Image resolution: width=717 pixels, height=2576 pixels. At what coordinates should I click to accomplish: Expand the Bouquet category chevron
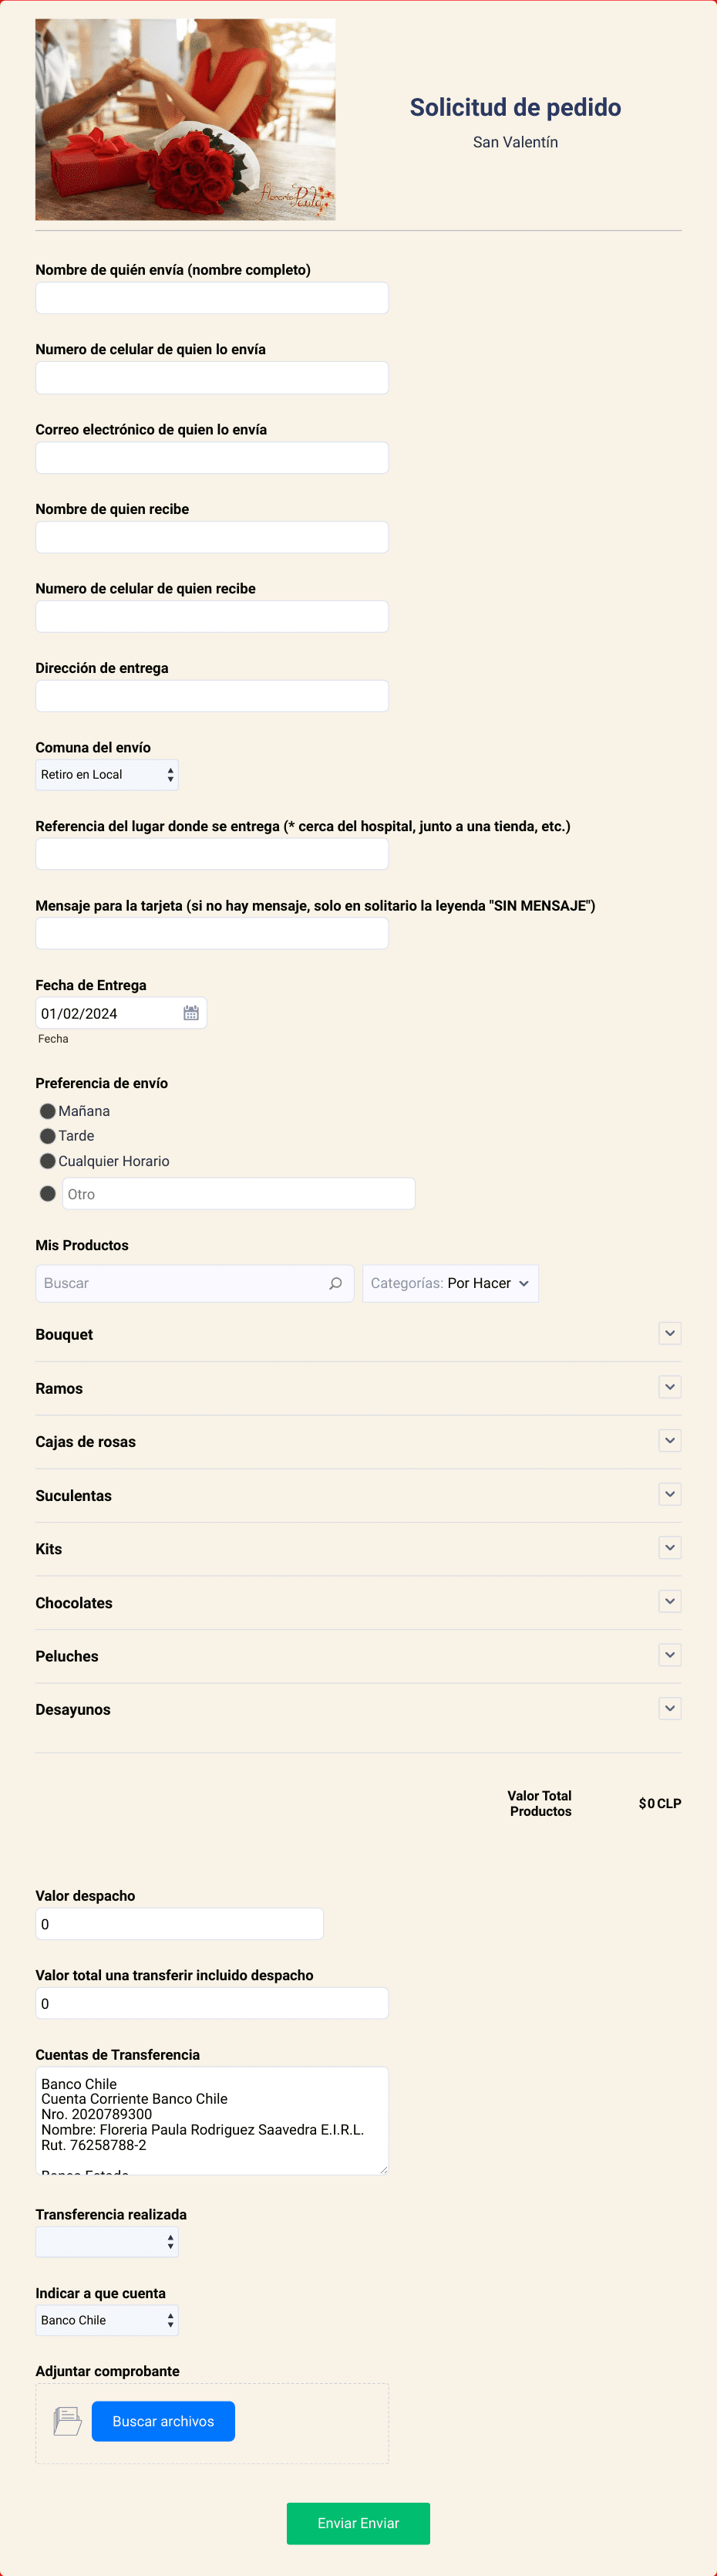670,1333
